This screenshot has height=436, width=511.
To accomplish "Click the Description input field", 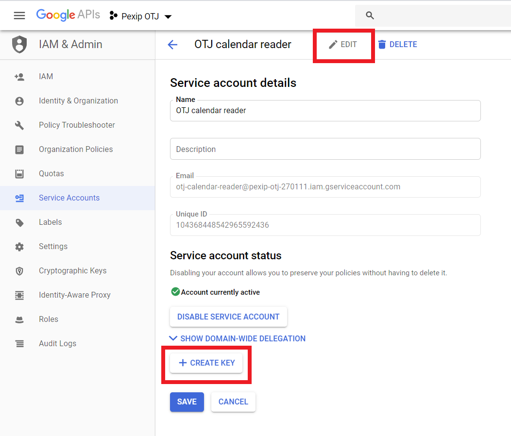I will (325, 149).
